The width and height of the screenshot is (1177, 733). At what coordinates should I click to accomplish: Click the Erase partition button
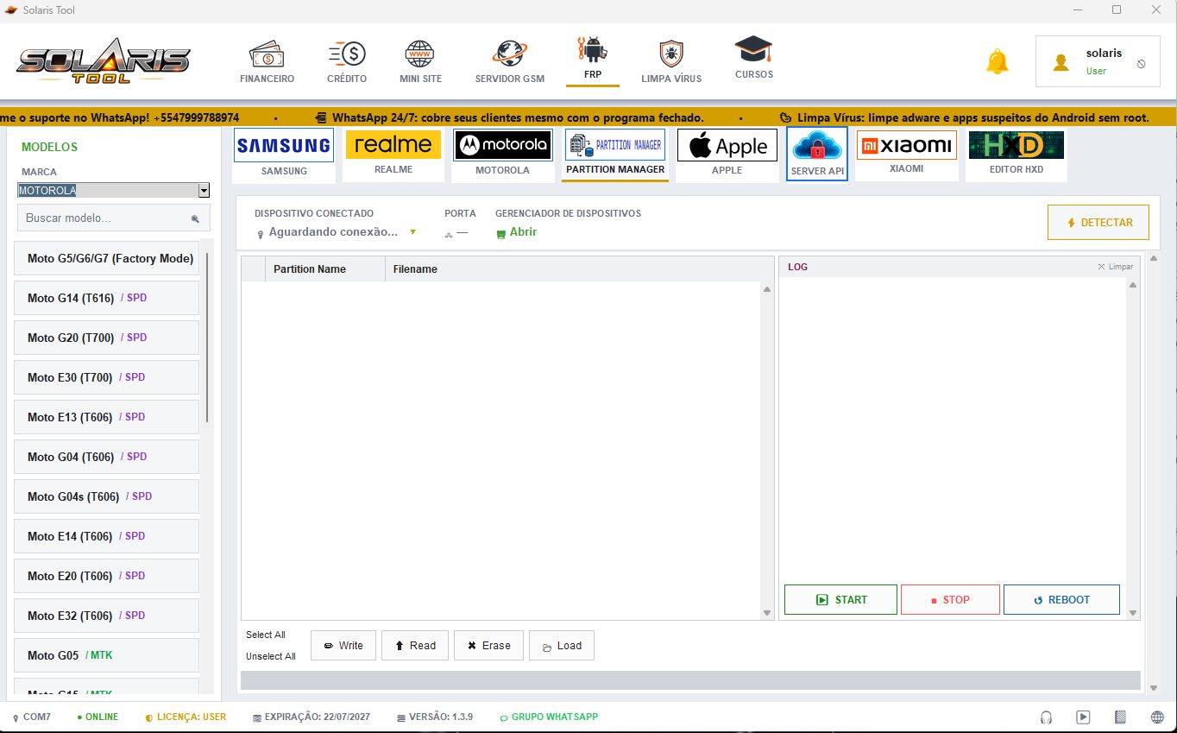point(488,645)
